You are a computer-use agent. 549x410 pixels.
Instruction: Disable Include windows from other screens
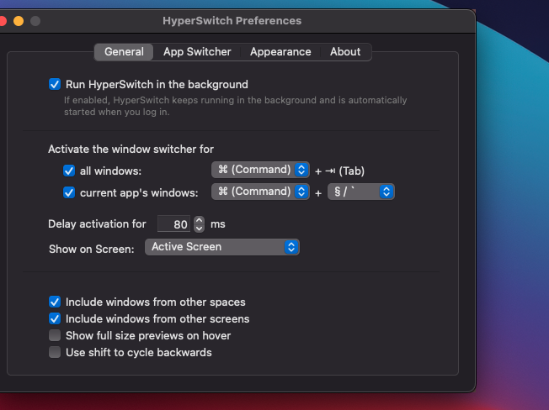tap(55, 318)
